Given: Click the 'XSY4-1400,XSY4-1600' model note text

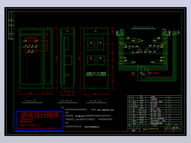Looking at the screenshot, I should click(105, 110).
